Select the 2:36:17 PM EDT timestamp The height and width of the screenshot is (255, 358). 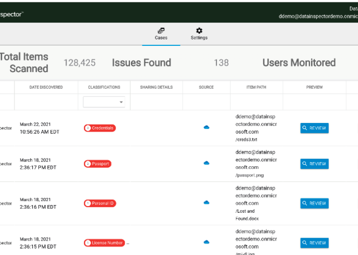(x=38, y=168)
